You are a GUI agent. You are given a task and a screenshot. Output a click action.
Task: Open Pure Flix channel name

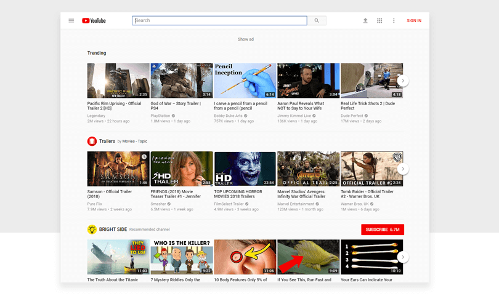[94, 204]
